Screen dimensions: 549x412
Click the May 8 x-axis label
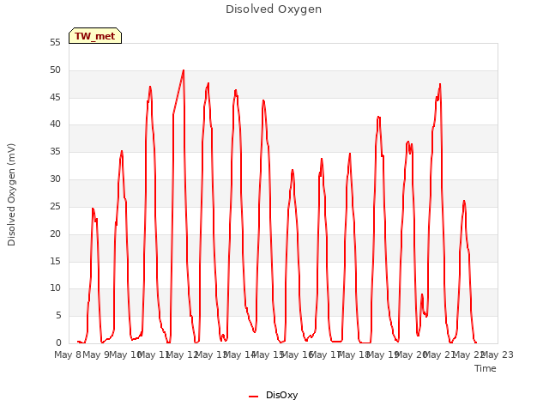[68, 354]
